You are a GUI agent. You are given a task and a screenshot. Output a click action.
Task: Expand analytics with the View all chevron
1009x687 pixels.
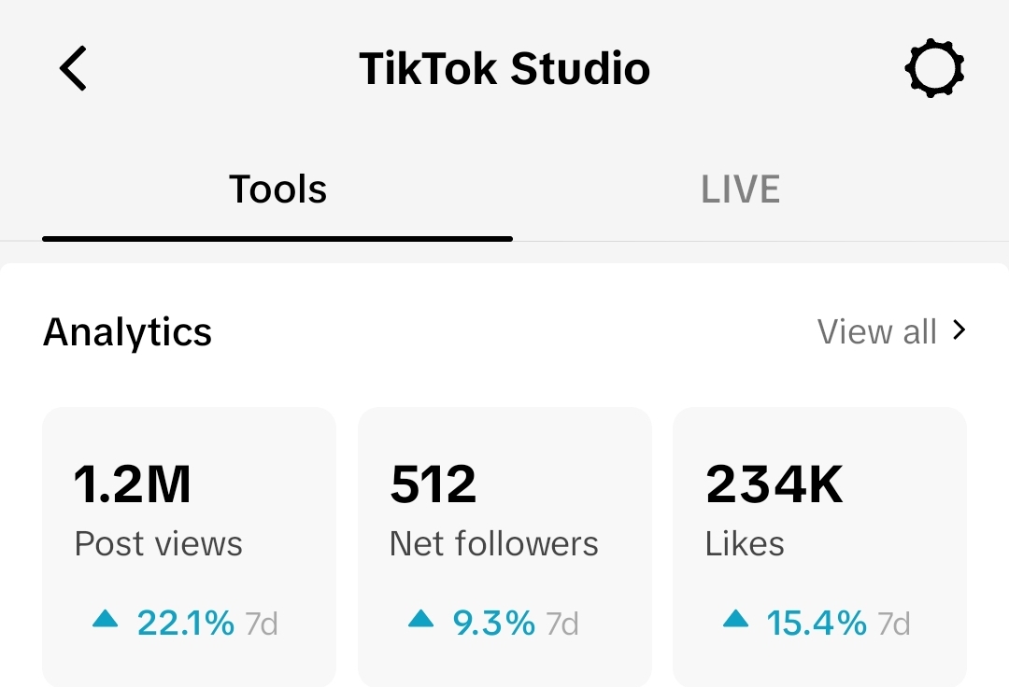(959, 330)
